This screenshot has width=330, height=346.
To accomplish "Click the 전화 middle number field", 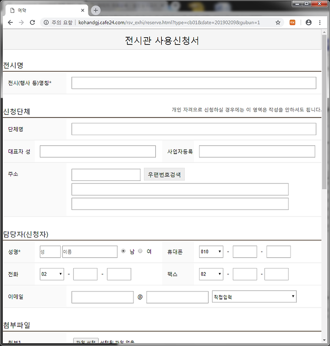I will pyautogui.click(x=85, y=274).
